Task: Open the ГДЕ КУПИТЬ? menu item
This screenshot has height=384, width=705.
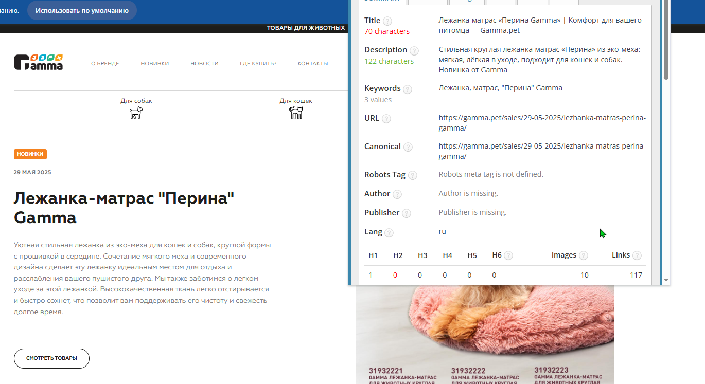Action: (x=258, y=64)
